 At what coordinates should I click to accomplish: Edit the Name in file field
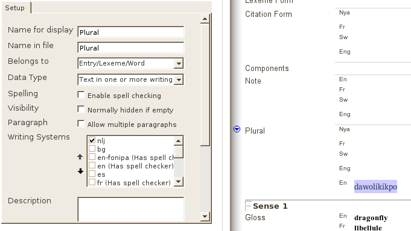click(x=130, y=48)
